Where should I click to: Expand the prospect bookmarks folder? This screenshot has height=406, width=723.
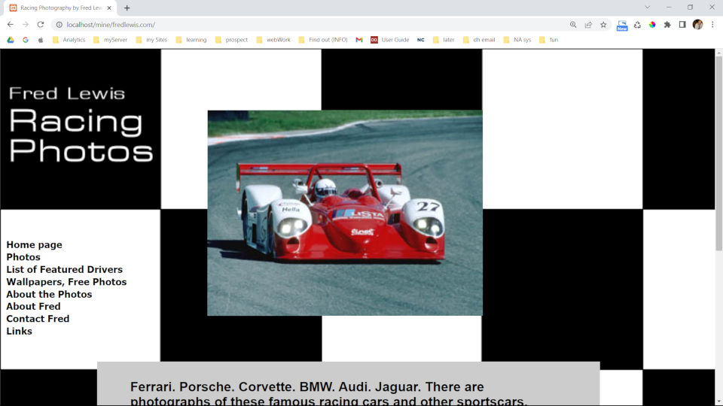click(x=232, y=40)
